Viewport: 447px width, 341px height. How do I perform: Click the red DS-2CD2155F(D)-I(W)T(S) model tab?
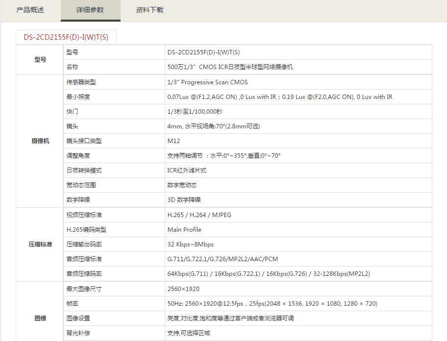pyautogui.click(x=66, y=37)
